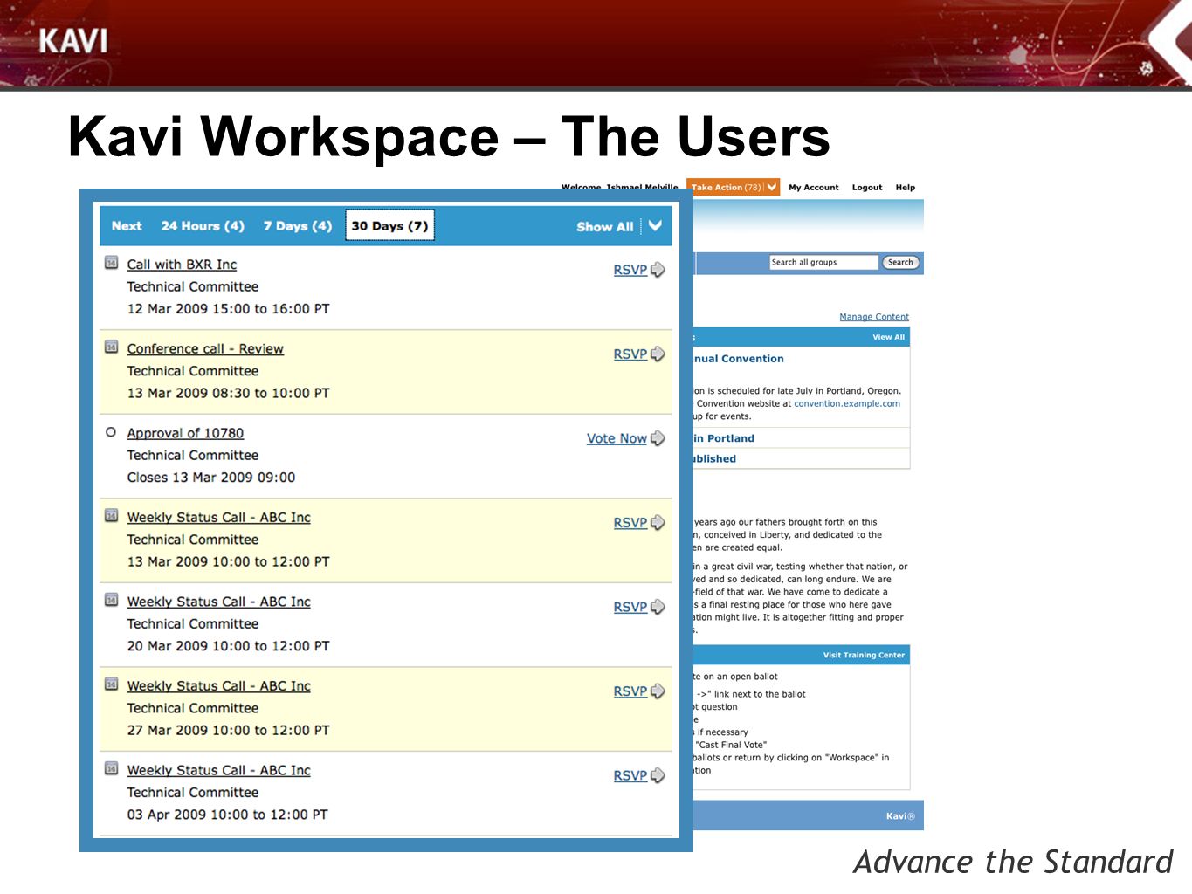Click RSVP arrow icon for 20 Mar Weekly Status Call
The width and height of the screenshot is (1192, 894).
point(658,607)
